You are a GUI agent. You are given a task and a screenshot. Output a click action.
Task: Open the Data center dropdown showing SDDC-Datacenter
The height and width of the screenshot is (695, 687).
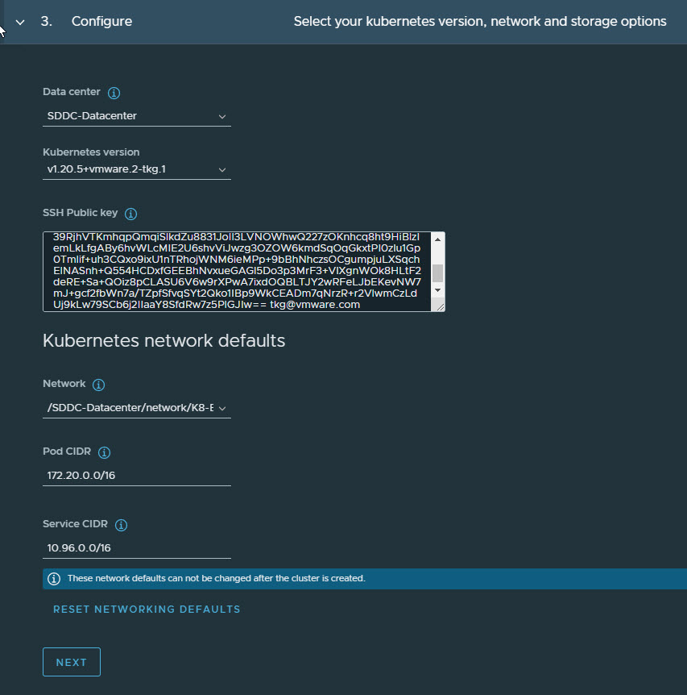point(136,116)
